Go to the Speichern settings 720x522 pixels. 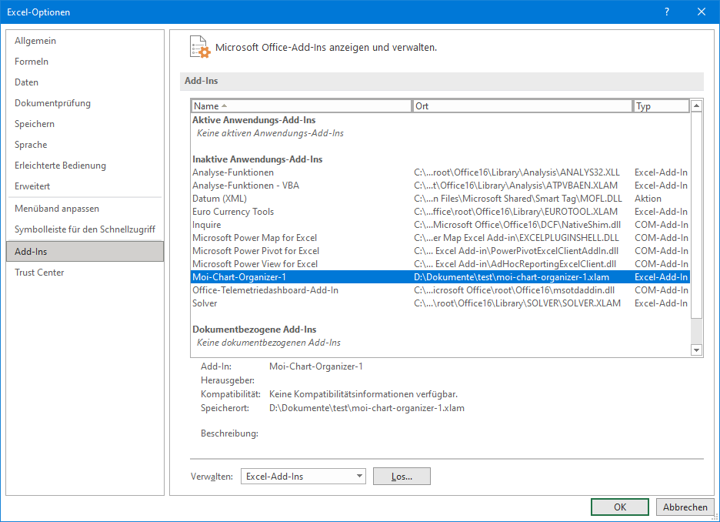coord(85,124)
